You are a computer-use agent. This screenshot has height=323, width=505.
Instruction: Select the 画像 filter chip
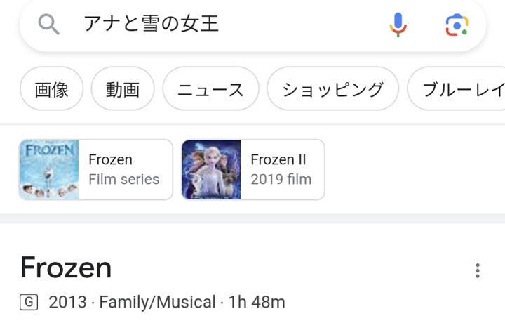[x=51, y=89]
